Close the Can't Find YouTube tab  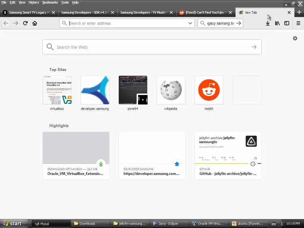point(230,12)
